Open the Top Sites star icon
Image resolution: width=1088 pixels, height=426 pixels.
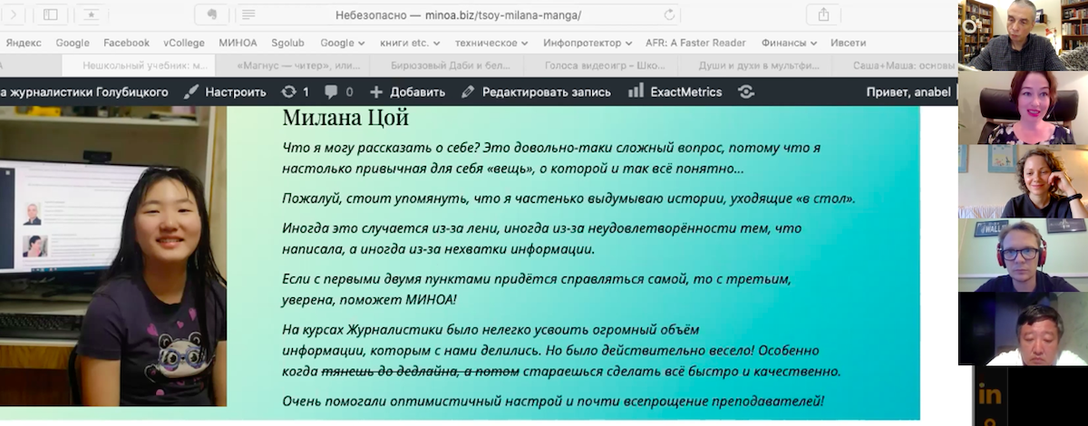pyautogui.click(x=91, y=15)
